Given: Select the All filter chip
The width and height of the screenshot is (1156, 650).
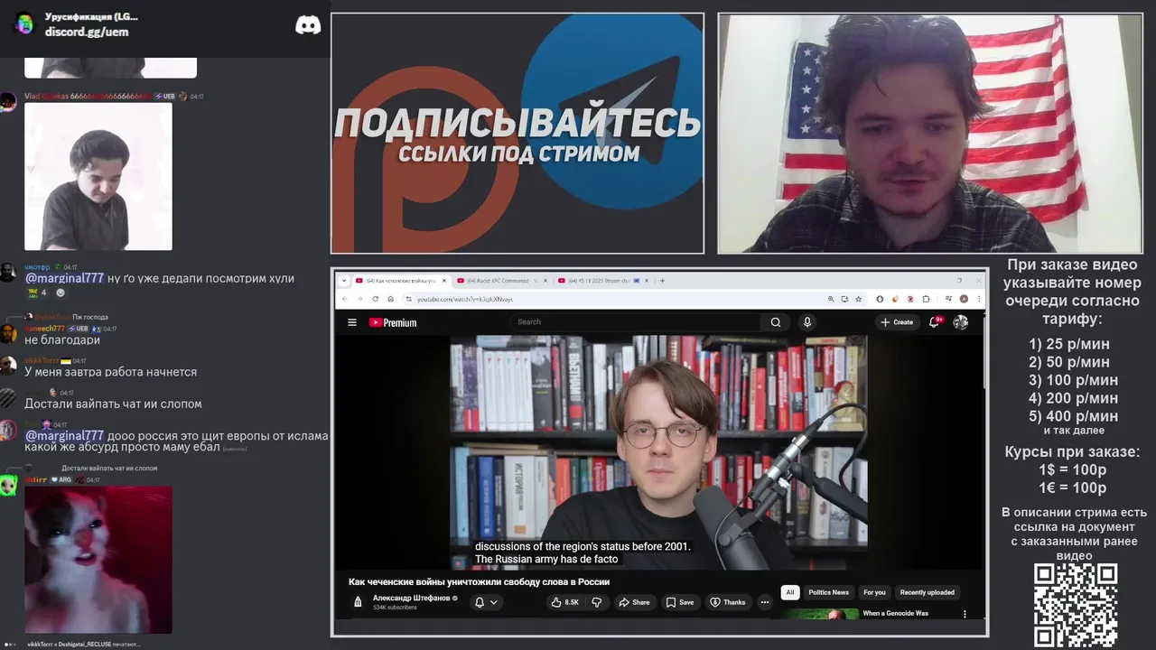Looking at the screenshot, I should 790,592.
